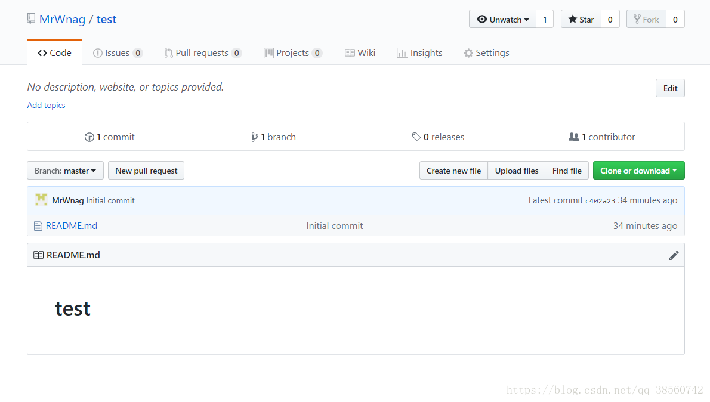Click the Pull requests count badge
The height and width of the screenshot is (402, 710).
[236, 53]
